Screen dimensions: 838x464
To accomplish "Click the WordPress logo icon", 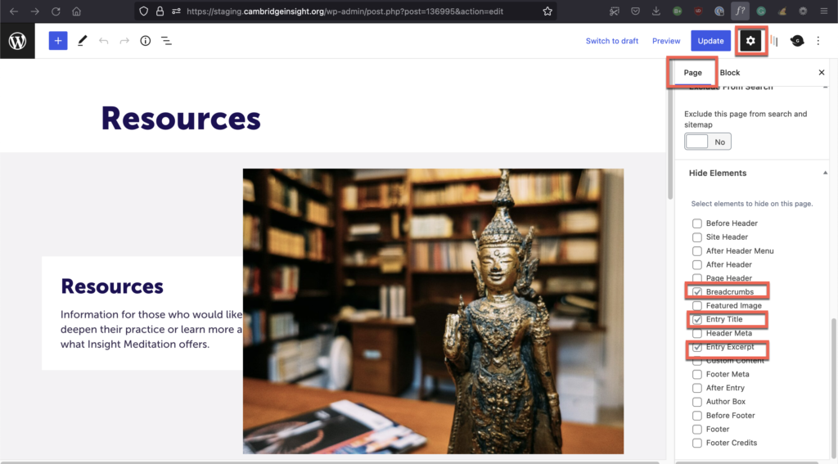I will pos(17,41).
